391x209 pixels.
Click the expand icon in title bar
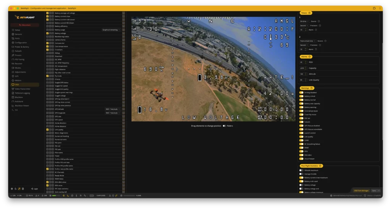[x=374, y=8]
